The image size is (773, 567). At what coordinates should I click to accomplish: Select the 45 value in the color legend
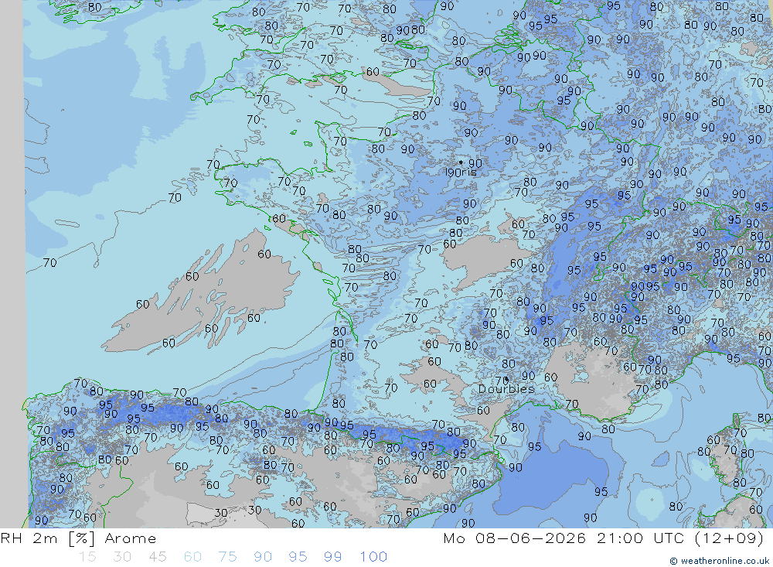point(157,557)
